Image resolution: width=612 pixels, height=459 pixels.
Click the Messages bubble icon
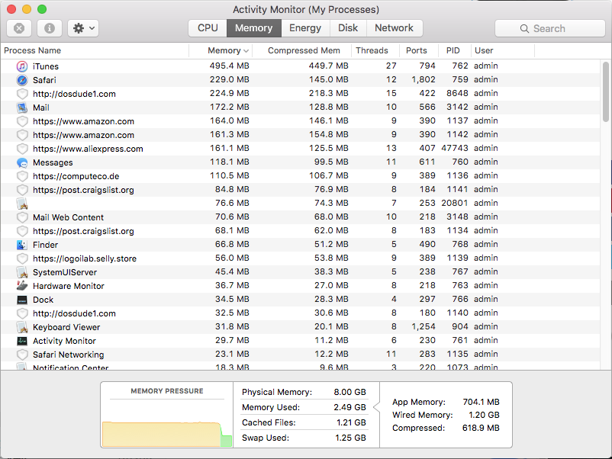pos(22,162)
